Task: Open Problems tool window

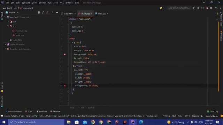Action: [x=42, y=111]
